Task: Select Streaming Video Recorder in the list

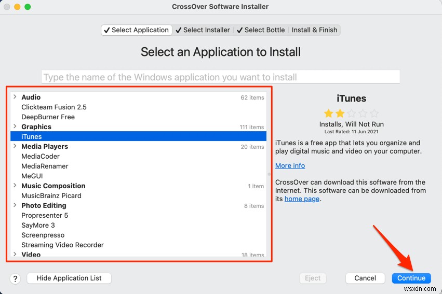Action: click(x=138, y=245)
